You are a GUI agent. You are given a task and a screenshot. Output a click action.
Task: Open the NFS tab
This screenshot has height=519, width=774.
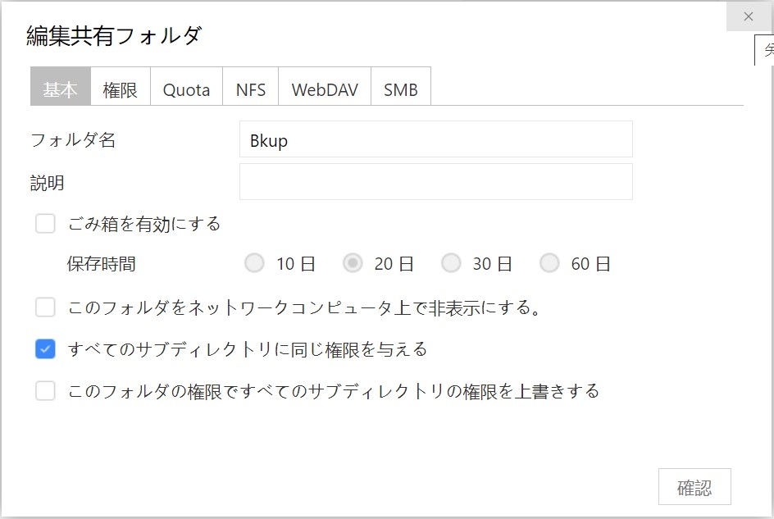coord(251,89)
